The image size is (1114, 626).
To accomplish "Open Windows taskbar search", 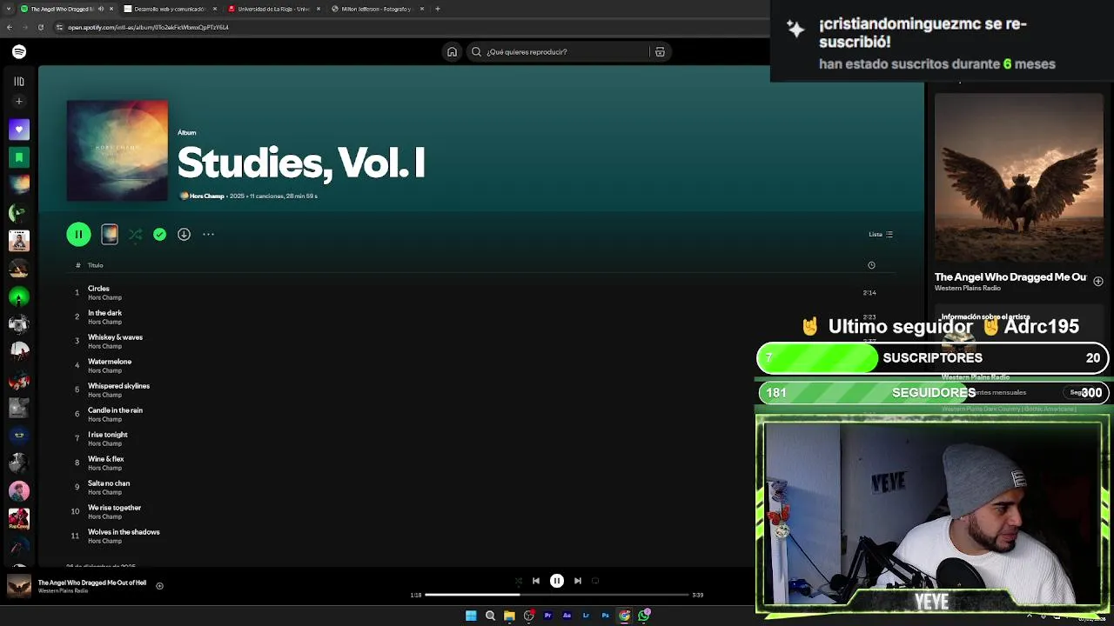I will (490, 616).
